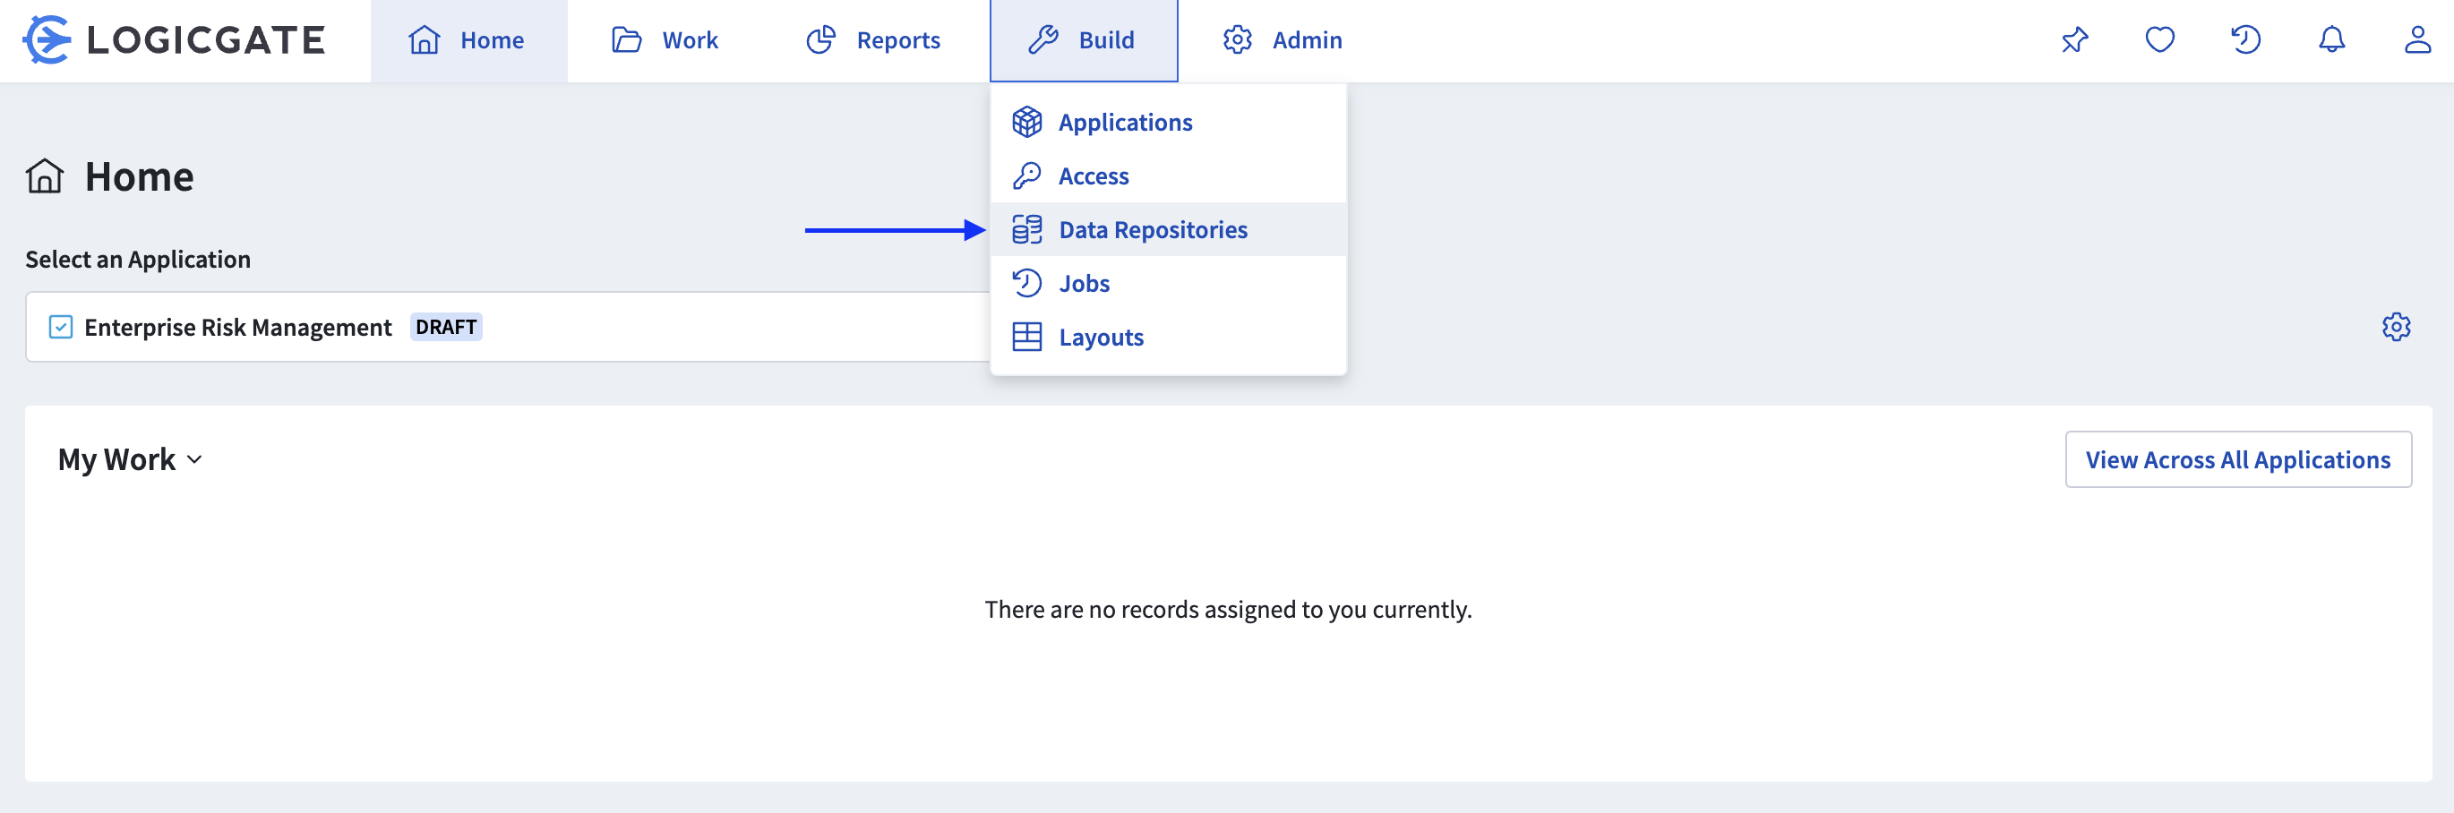Uncheck the Enterprise Risk Management checkbox
Screen dimensions: 2454x813
point(60,327)
